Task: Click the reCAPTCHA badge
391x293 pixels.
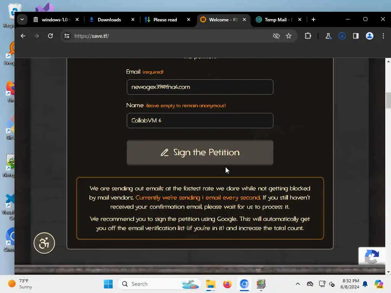Action: pyautogui.click(x=372, y=256)
